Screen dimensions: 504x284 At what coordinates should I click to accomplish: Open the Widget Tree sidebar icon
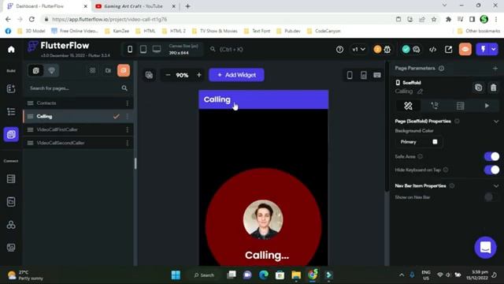point(11,111)
